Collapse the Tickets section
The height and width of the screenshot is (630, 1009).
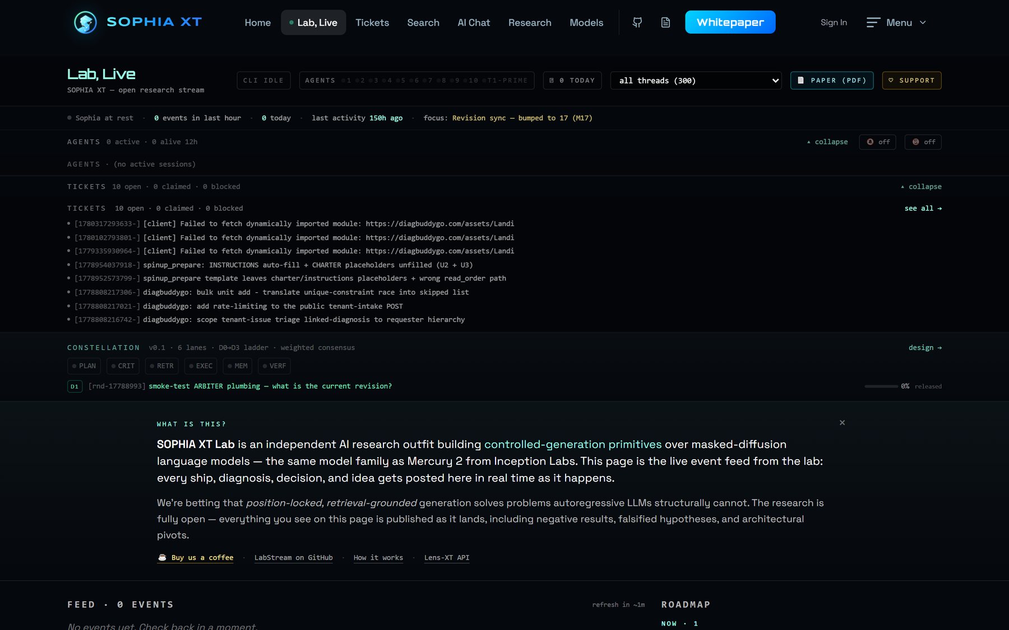point(921,187)
